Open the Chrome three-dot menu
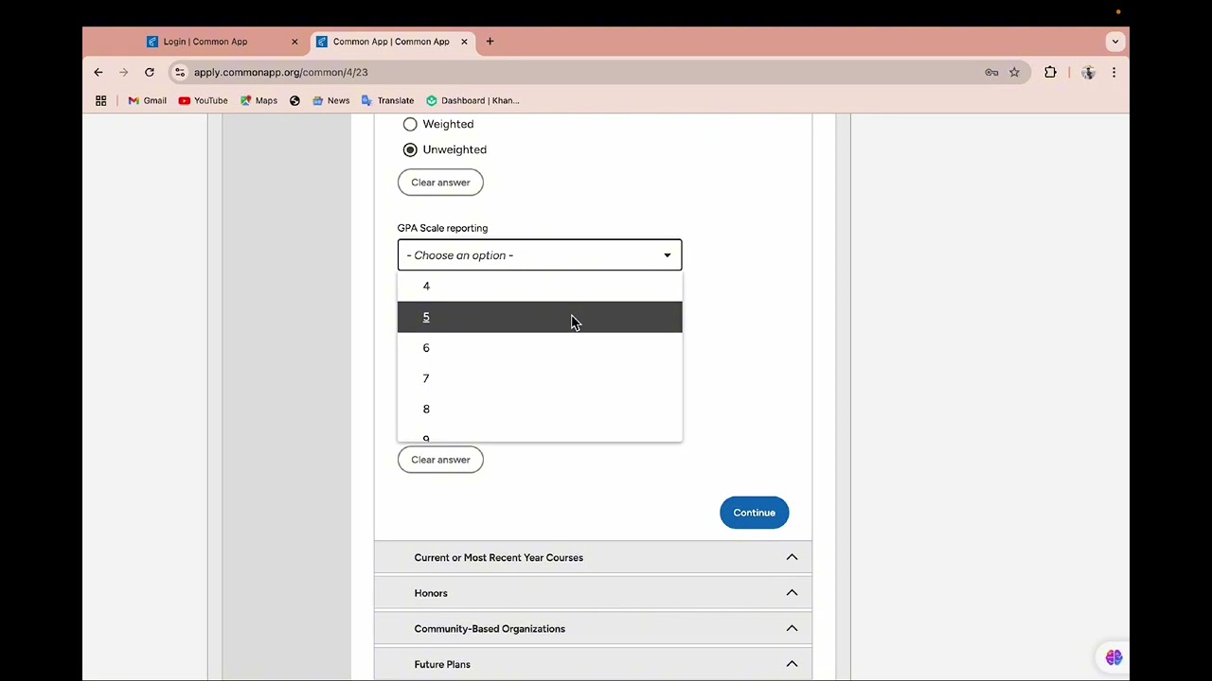 pos(1114,72)
